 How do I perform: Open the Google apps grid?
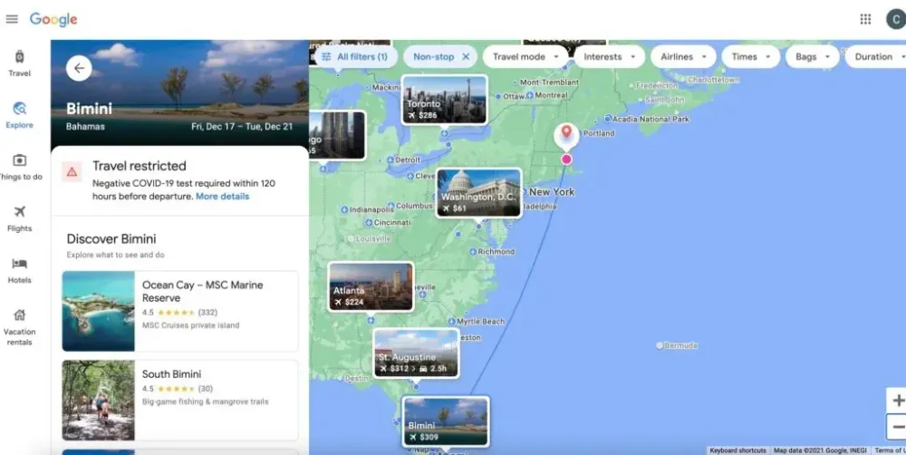click(865, 19)
